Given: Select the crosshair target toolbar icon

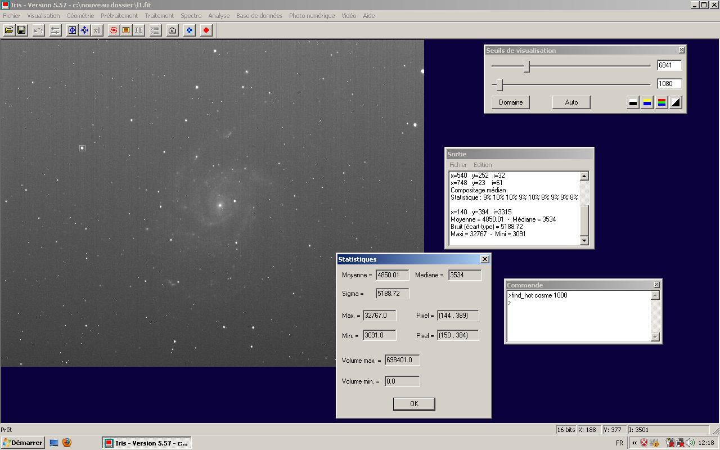Looking at the screenshot, I should point(72,30).
